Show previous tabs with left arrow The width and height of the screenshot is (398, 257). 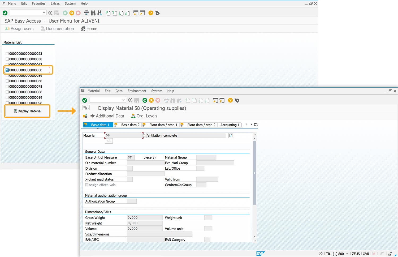pyautogui.click(x=246, y=124)
